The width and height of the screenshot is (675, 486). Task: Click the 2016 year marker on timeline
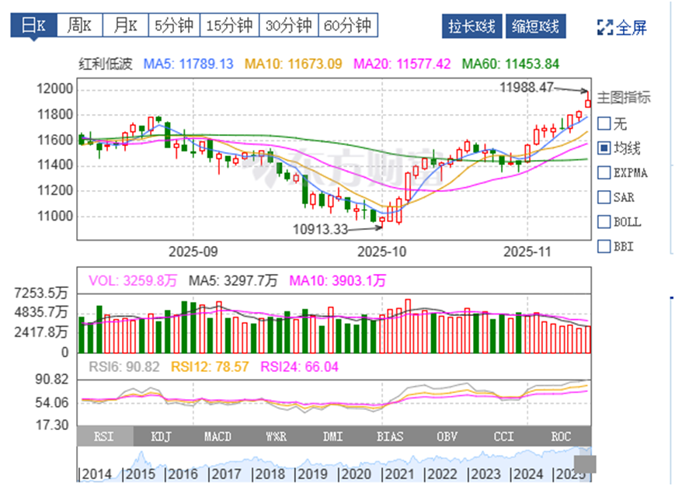(182, 474)
